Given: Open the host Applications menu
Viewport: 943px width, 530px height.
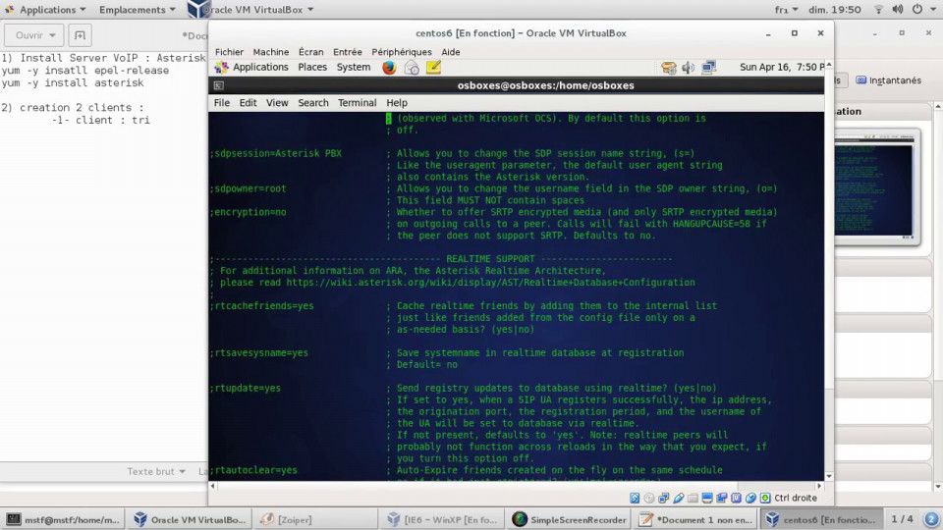Looking at the screenshot, I should [x=46, y=10].
